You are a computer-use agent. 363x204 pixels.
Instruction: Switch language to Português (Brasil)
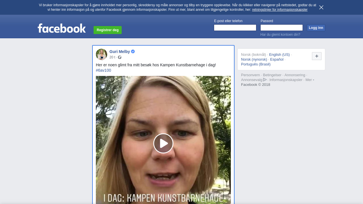tap(256, 64)
